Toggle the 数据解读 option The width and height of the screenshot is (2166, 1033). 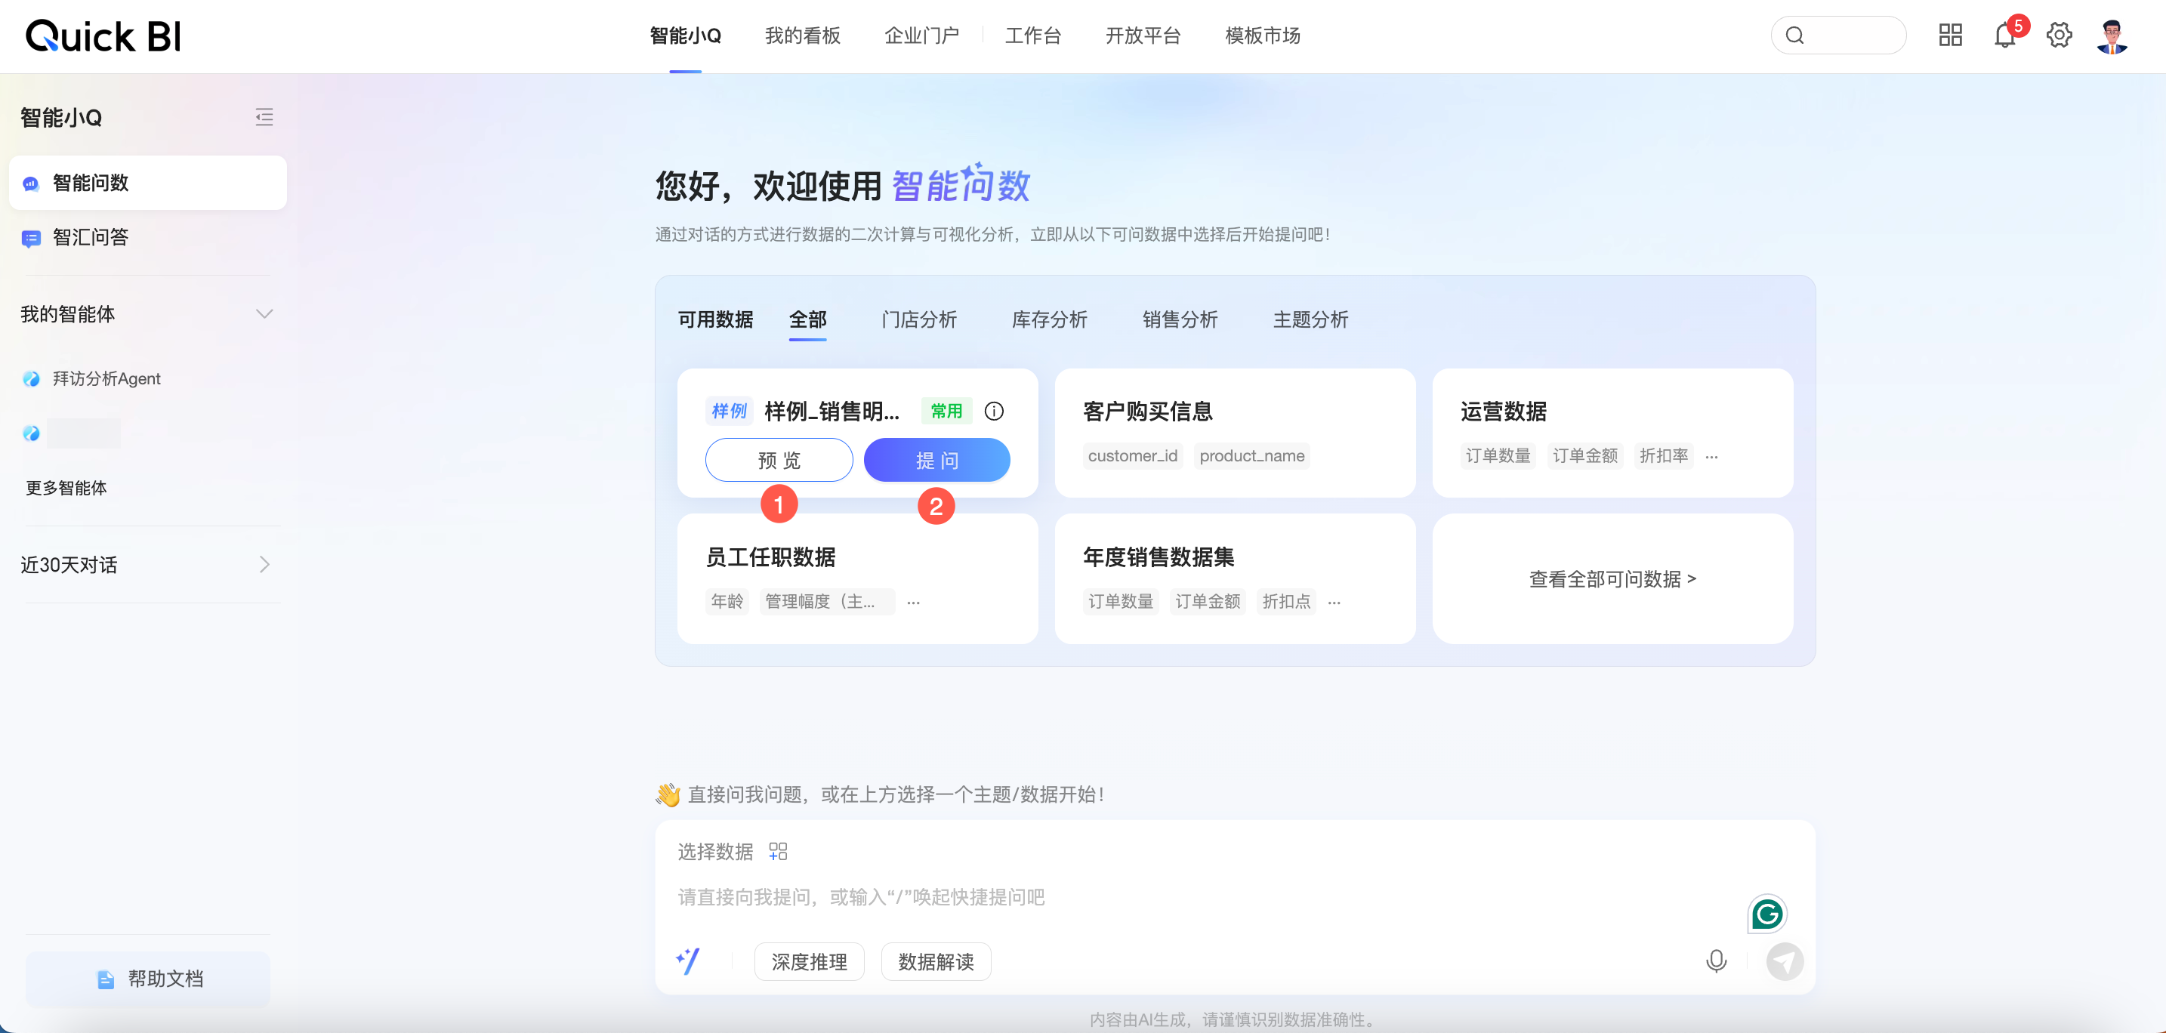point(936,961)
